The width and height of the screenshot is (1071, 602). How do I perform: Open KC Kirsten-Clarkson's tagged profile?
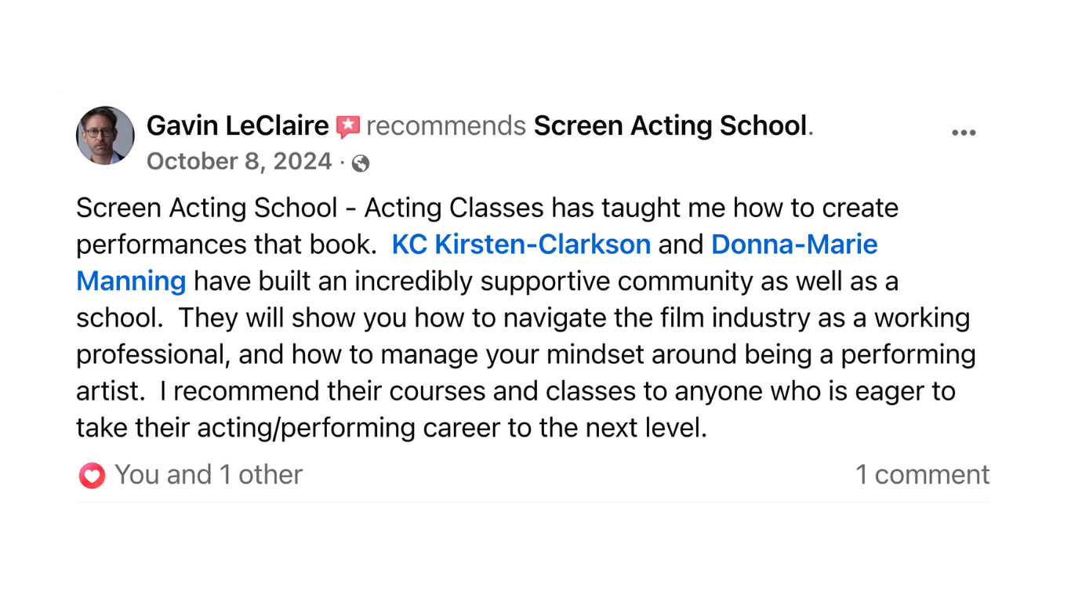(521, 245)
